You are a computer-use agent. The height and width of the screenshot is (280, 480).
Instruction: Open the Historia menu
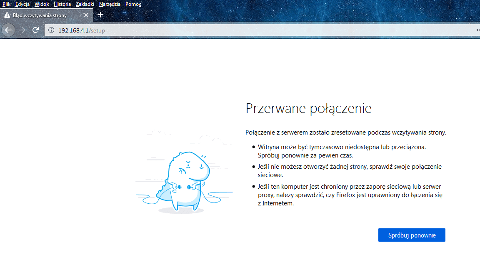[x=62, y=4]
